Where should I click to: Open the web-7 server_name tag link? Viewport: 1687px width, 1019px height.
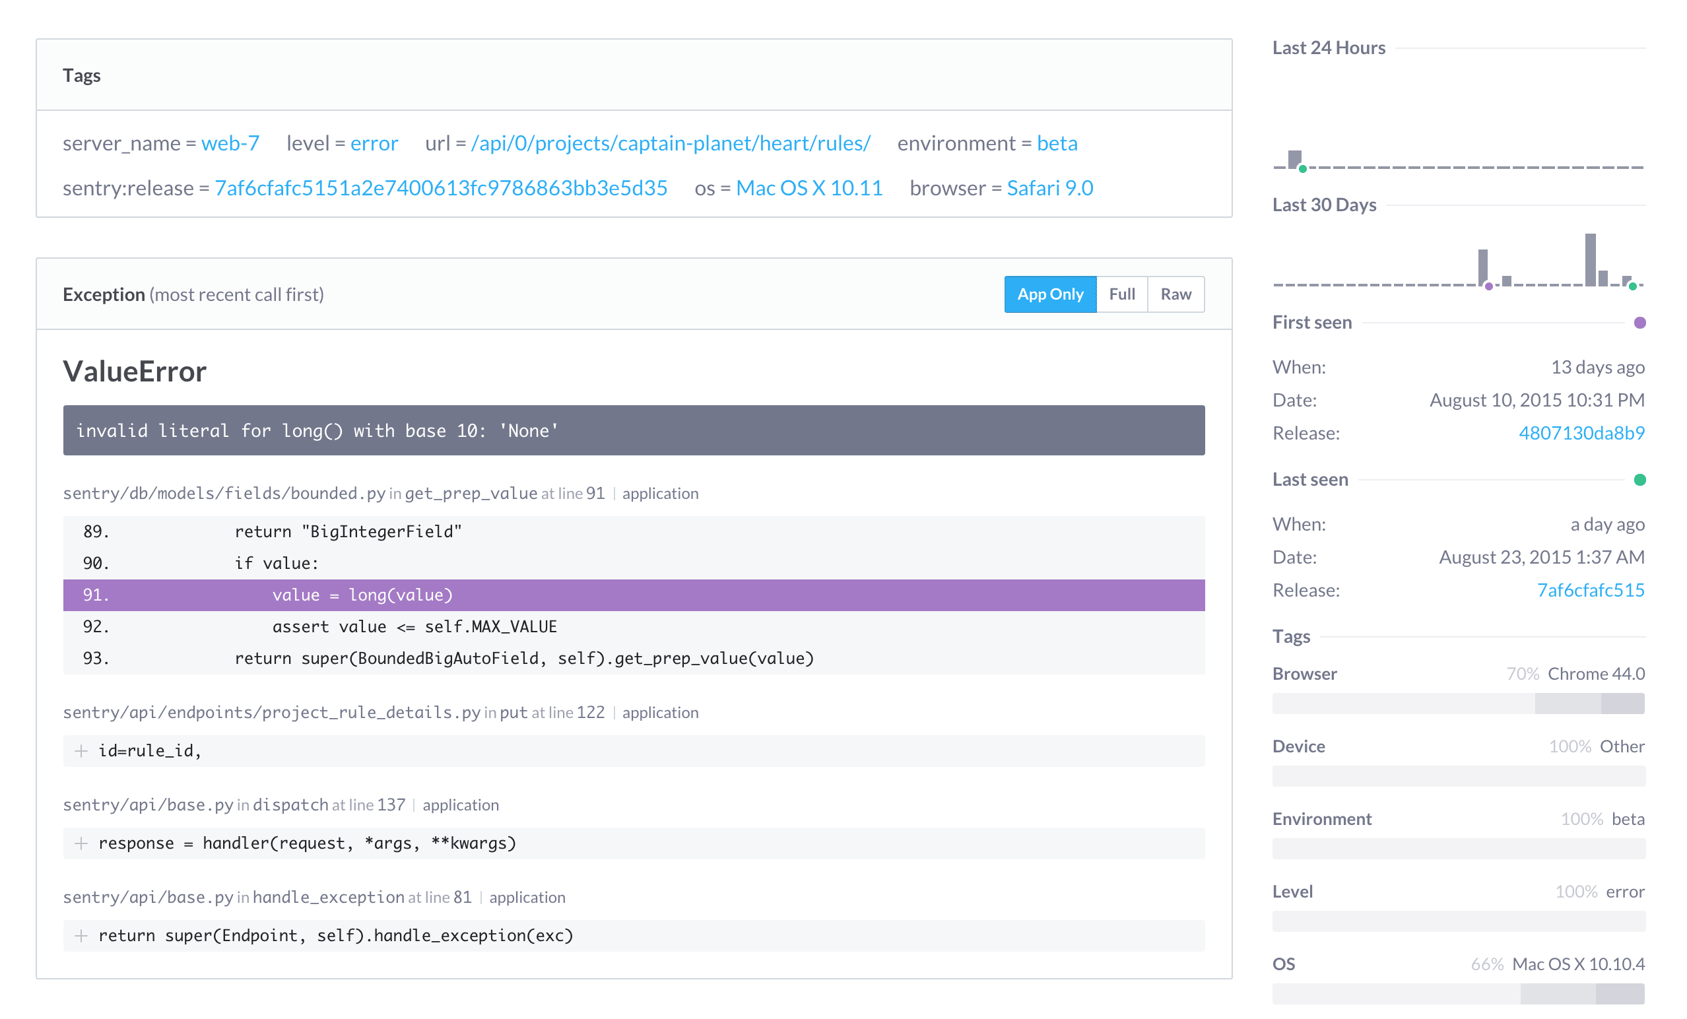[230, 143]
